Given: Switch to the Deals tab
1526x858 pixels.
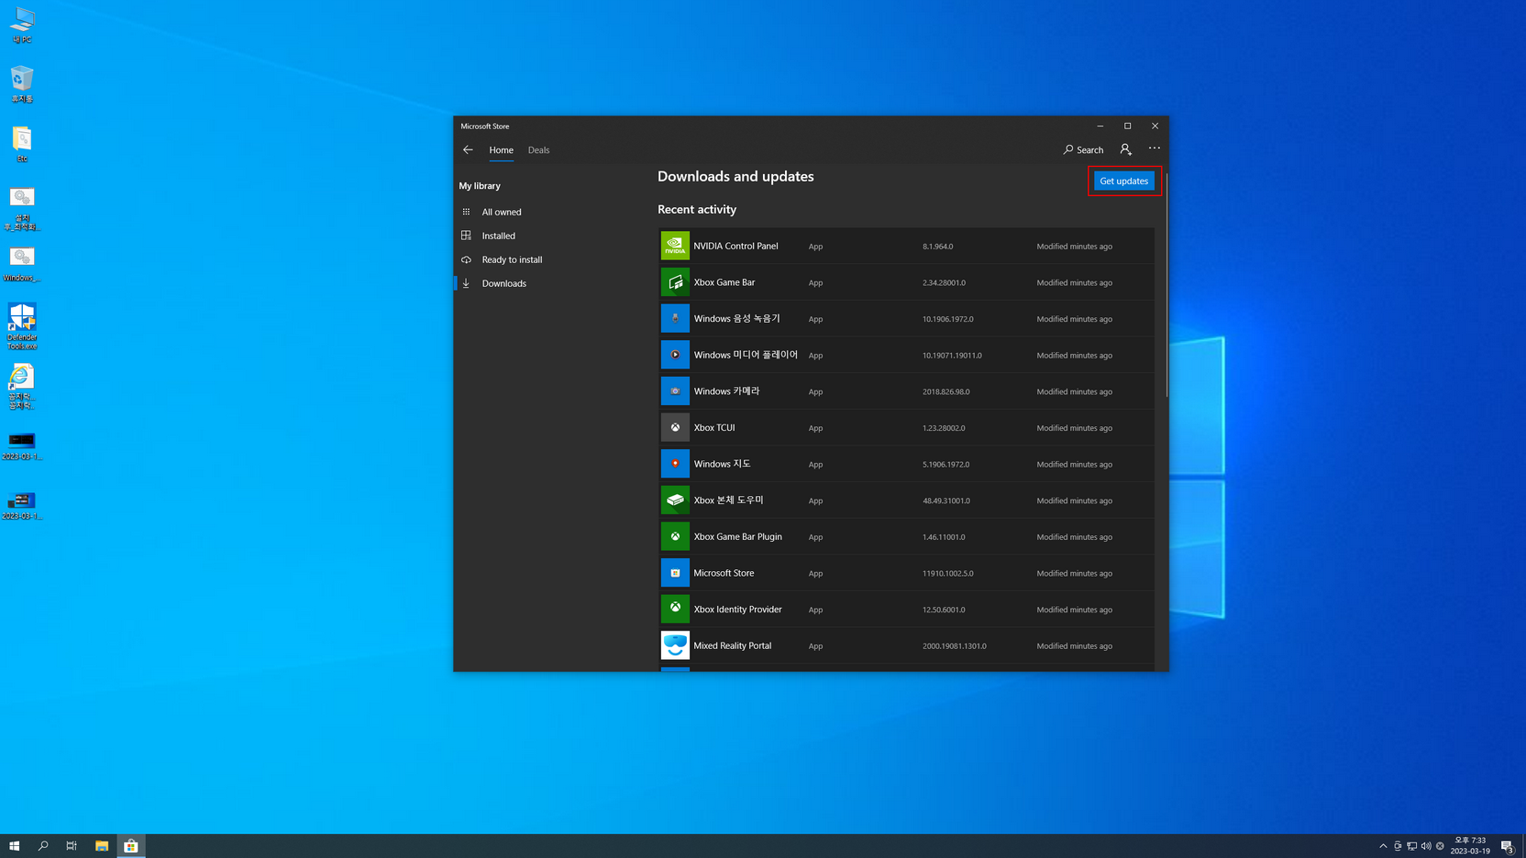Looking at the screenshot, I should [538, 150].
